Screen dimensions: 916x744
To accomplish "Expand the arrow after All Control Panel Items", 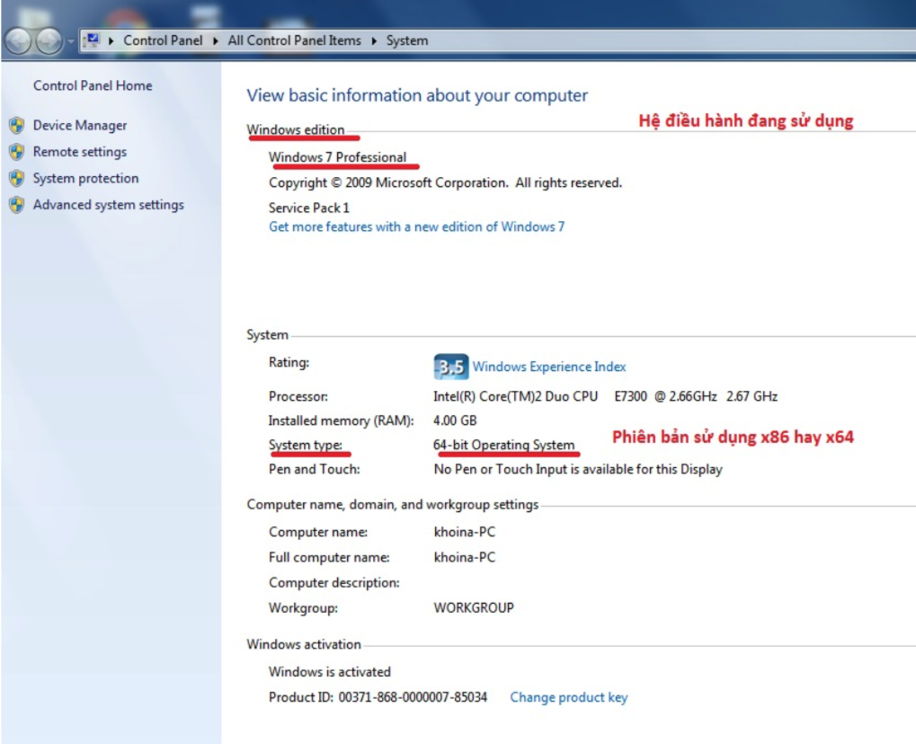I will pyautogui.click(x=374, y=40).
